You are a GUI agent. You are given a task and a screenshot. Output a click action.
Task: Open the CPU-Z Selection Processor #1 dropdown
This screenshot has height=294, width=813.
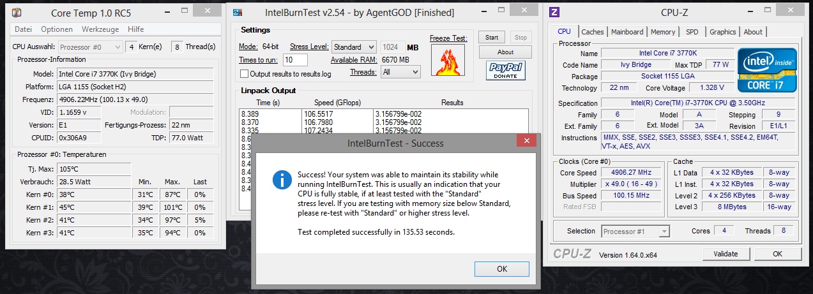click(635, 231)
